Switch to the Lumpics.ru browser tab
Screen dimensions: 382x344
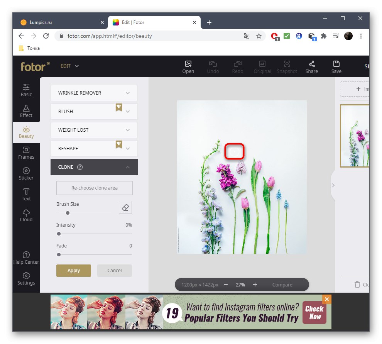(62, 22)
